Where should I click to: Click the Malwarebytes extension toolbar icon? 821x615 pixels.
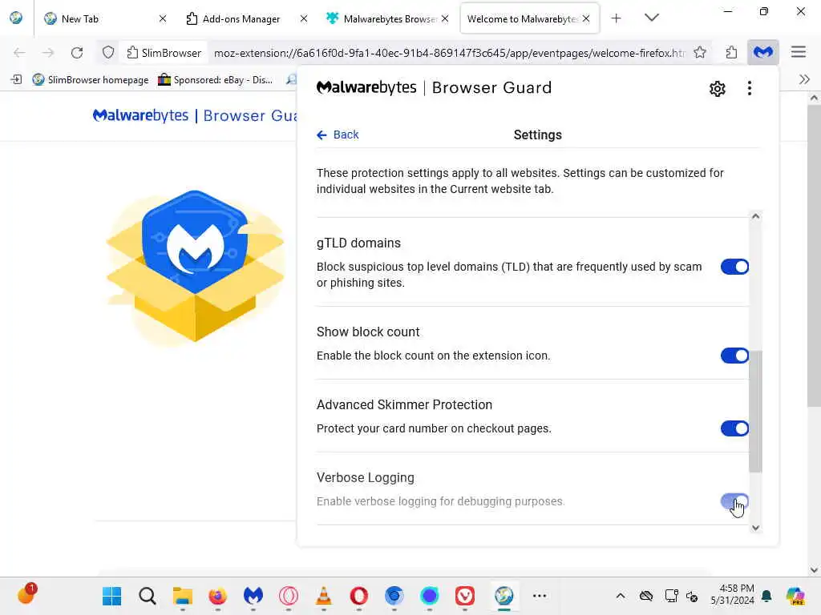763,52
